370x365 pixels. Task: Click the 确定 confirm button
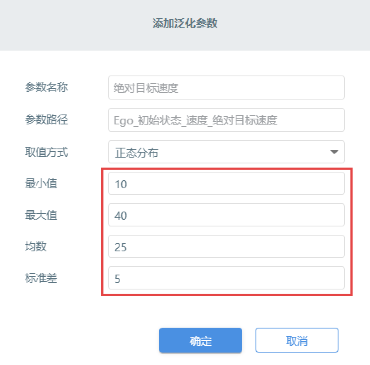(201, 340)
